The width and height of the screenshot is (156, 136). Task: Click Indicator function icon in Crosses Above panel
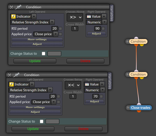click(x=13, y=16)
